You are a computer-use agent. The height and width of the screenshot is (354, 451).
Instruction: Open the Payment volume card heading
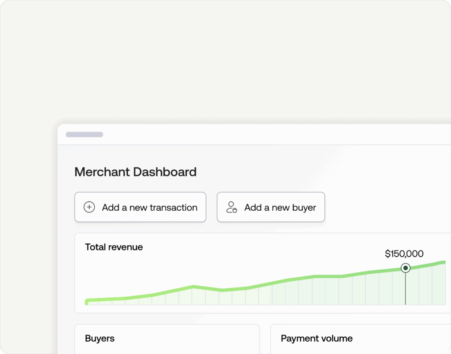(316, 339)
